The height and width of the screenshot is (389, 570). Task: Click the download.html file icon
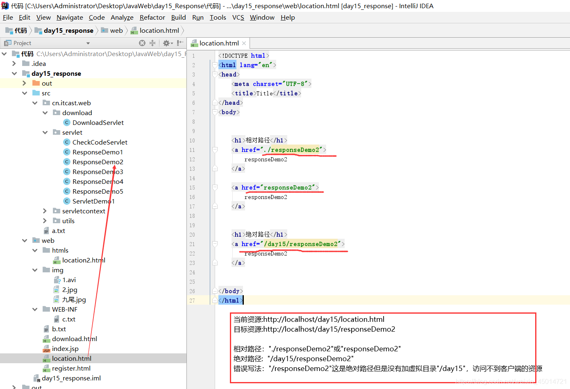pyautogui.click(x=46, y=339)
